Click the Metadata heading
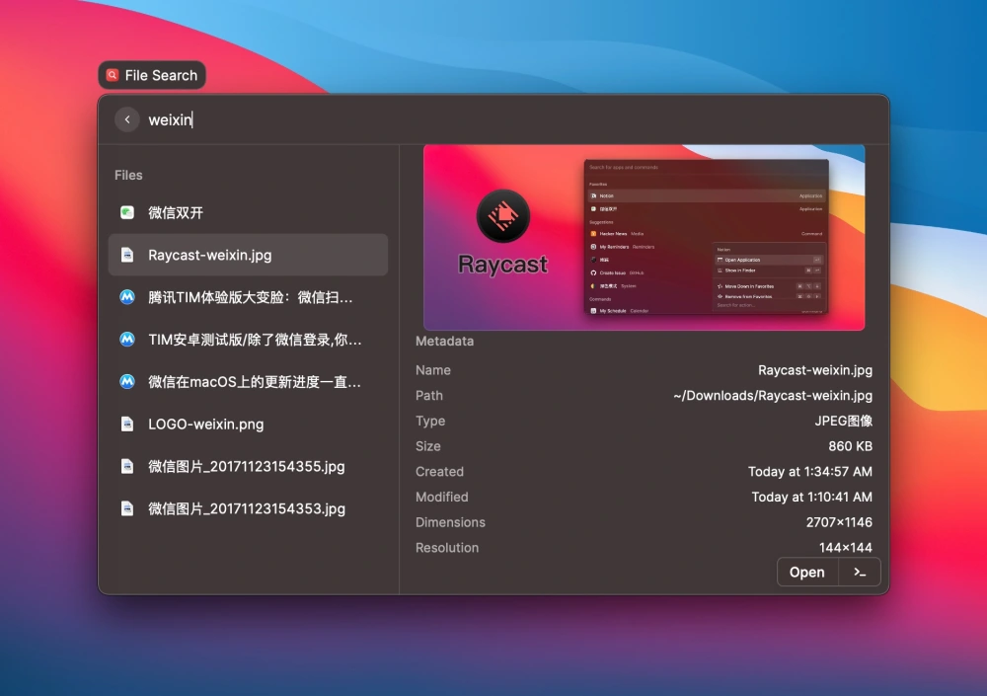987x696 pixels. [444, 341]
